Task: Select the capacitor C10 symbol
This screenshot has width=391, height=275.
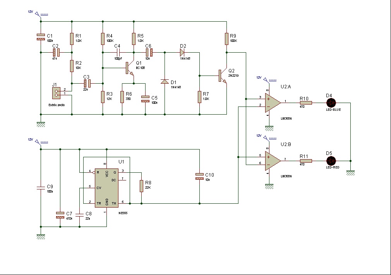Action: tap(199, 177)
